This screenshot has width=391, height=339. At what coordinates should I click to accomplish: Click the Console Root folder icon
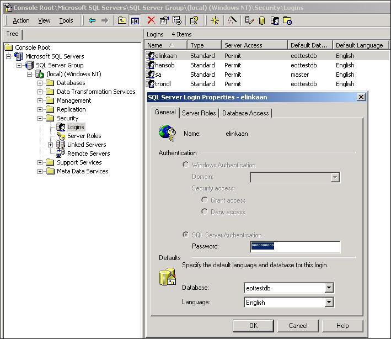pyautogui.click(x=9, y=47)
